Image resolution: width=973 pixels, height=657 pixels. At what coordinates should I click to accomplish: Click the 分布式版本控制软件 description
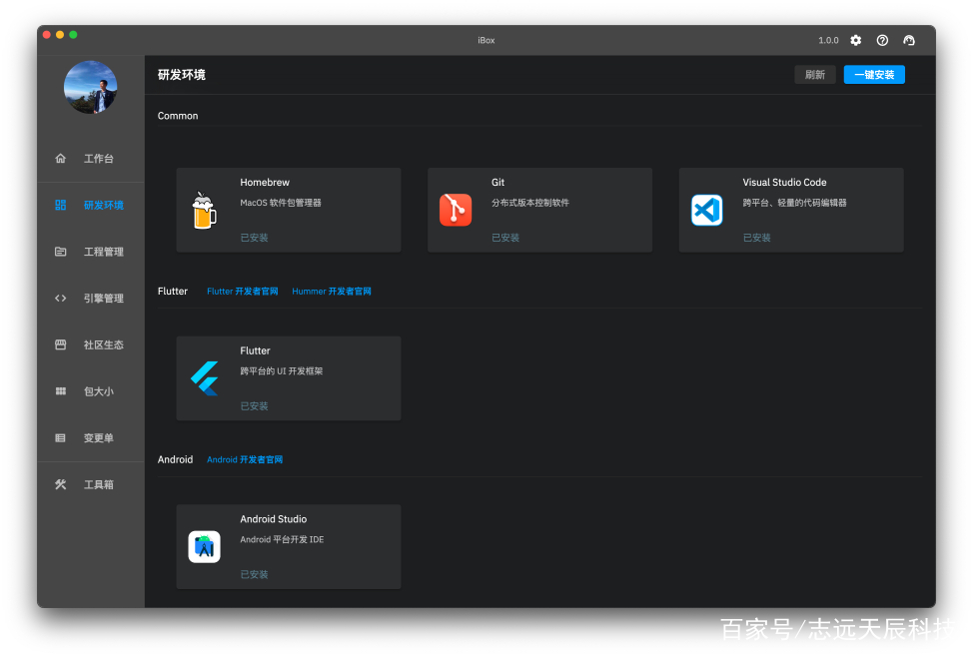(529, 203)
